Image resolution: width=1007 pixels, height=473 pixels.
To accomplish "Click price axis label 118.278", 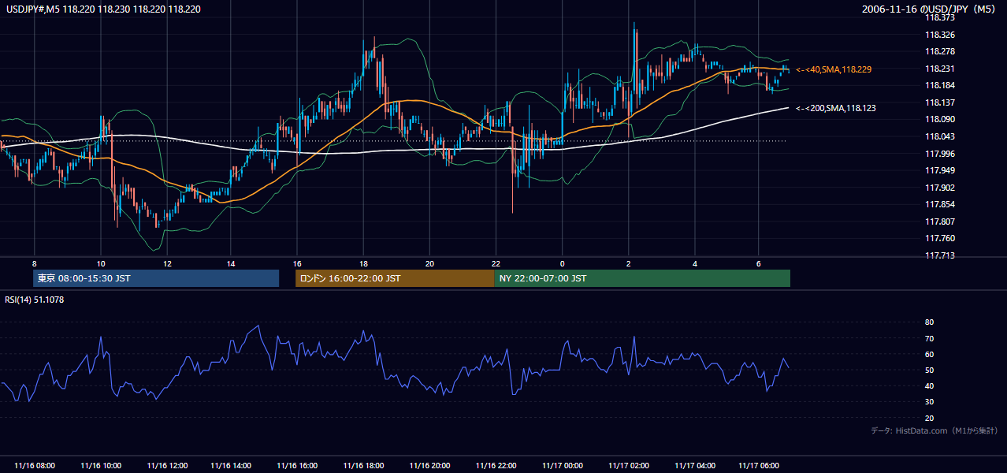I will tap(939, 52).
